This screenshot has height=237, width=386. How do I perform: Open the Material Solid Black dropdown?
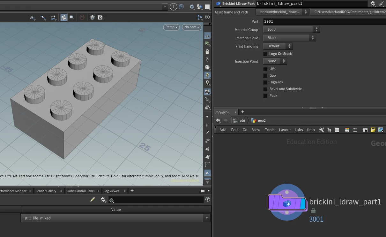pos(289,38)
